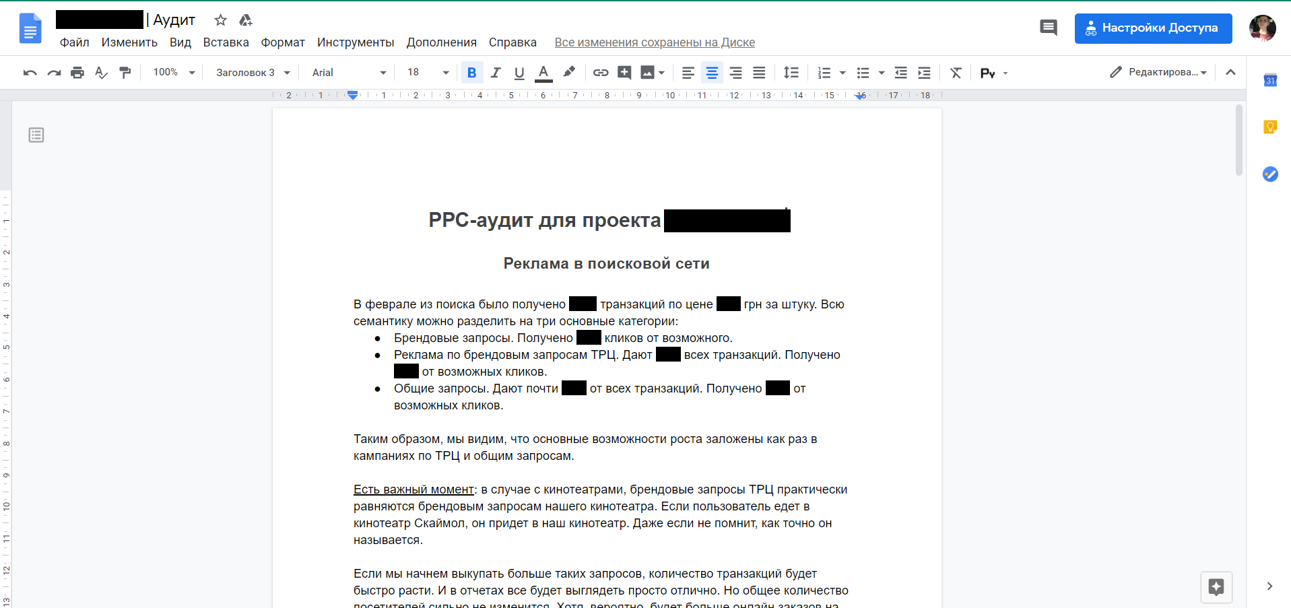Open the text color picker
Screen dimensions: 1291x608
coord(543,73)
